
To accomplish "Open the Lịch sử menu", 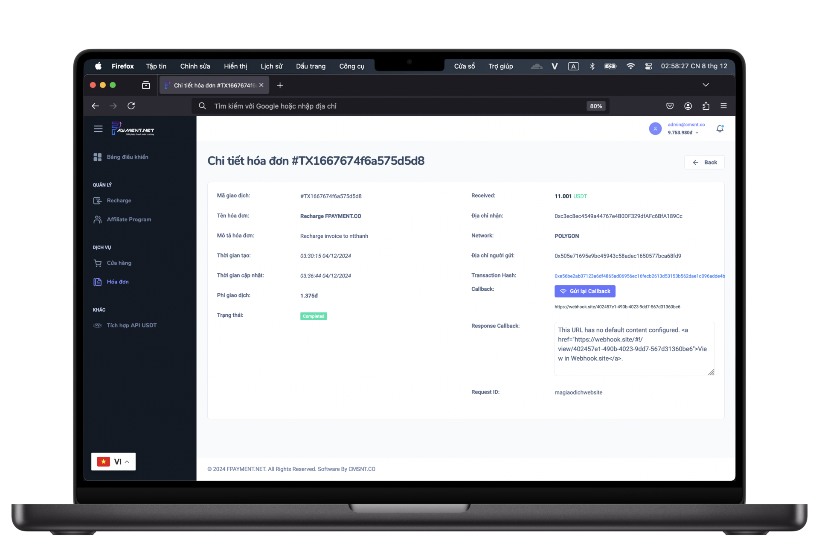I will pyautogui.click(x=271, y=66).
